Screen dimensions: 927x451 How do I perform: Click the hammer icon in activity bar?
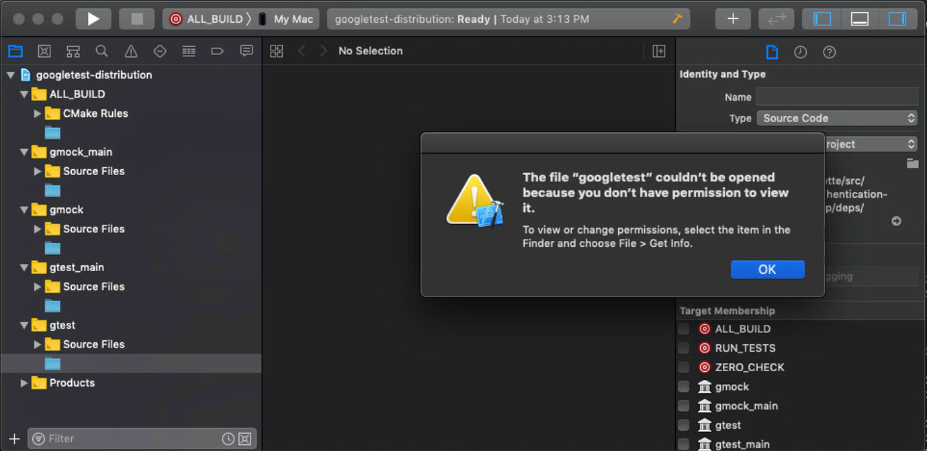(x=678, y=19)
